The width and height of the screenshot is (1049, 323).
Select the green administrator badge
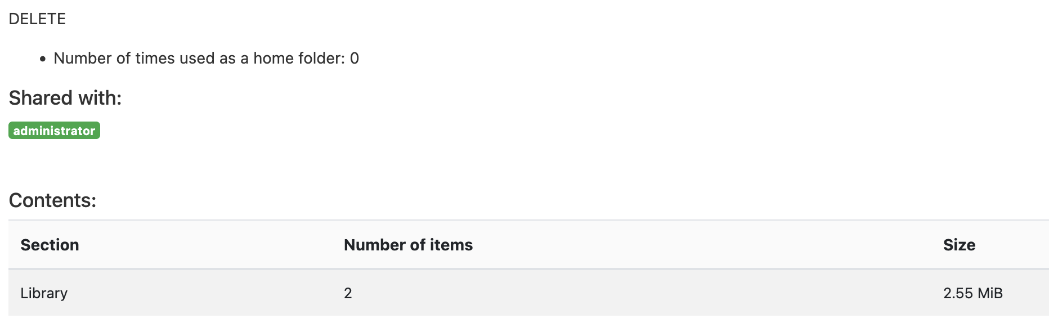tap(54, 131)
